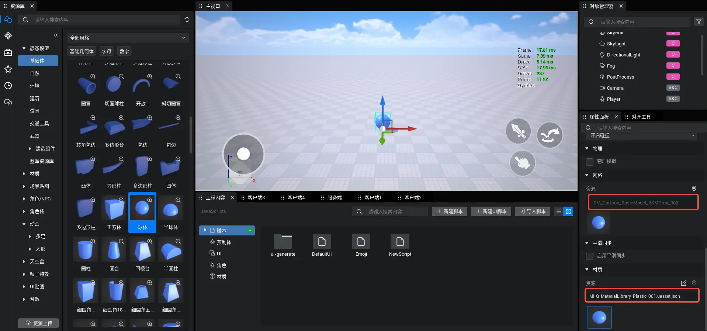This screenshot has width=707, height=331.
Task: Toggle the green check on 脚本 folder
Action: (x=250, y=231)
